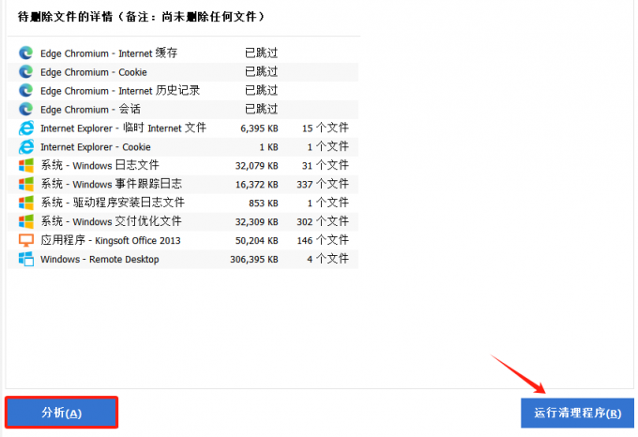Select the Windows - Remote Desktop entry

(x=183, y=259)
